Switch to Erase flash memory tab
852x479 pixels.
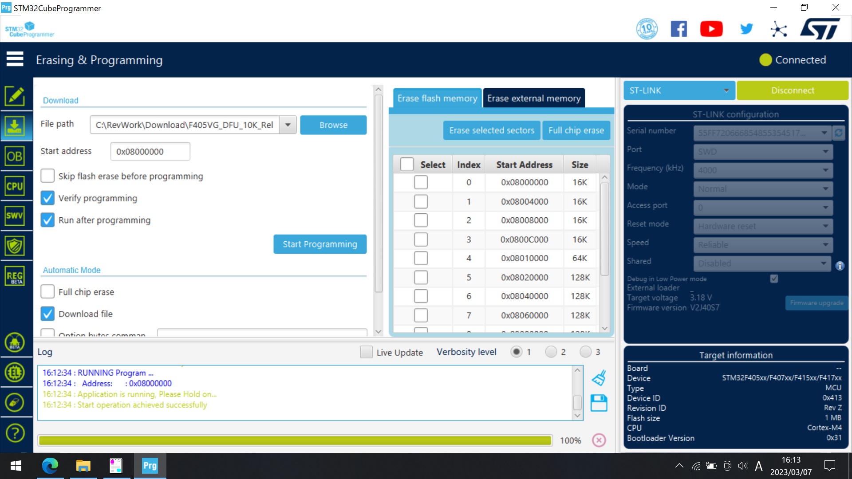pyautogui.click(x=437, y=98)
